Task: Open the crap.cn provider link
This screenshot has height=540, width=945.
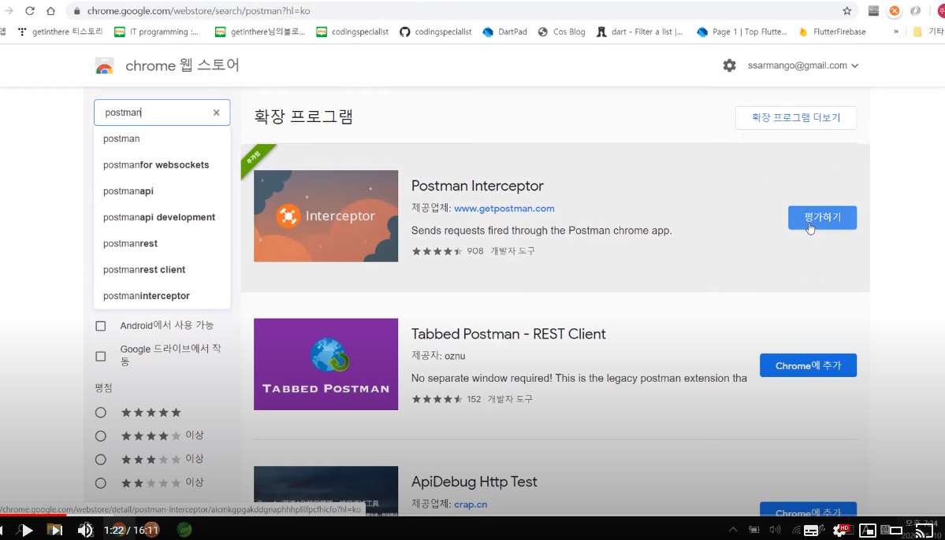Action: point(470,505)
